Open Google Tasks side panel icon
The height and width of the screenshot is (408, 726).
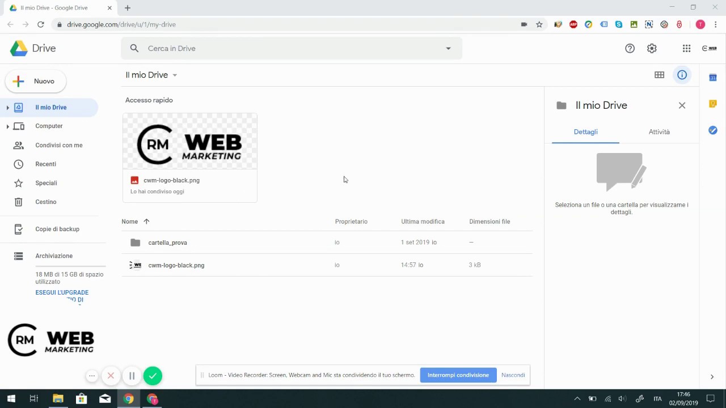tap(713, 130)
